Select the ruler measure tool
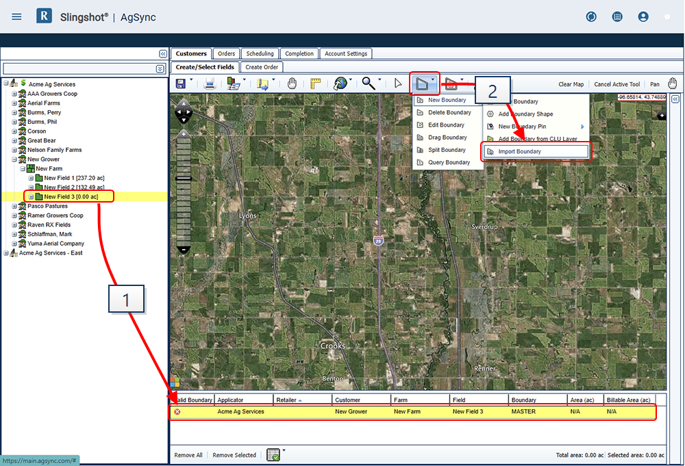This screenshot has height=466, width=685. pyautogui.click(x=315, y=83)
